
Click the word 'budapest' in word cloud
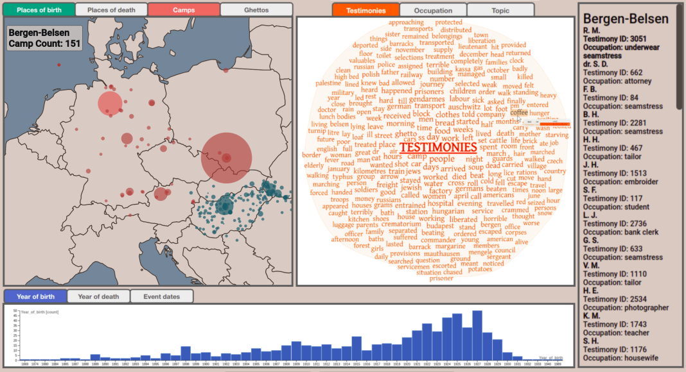point(440,226)
